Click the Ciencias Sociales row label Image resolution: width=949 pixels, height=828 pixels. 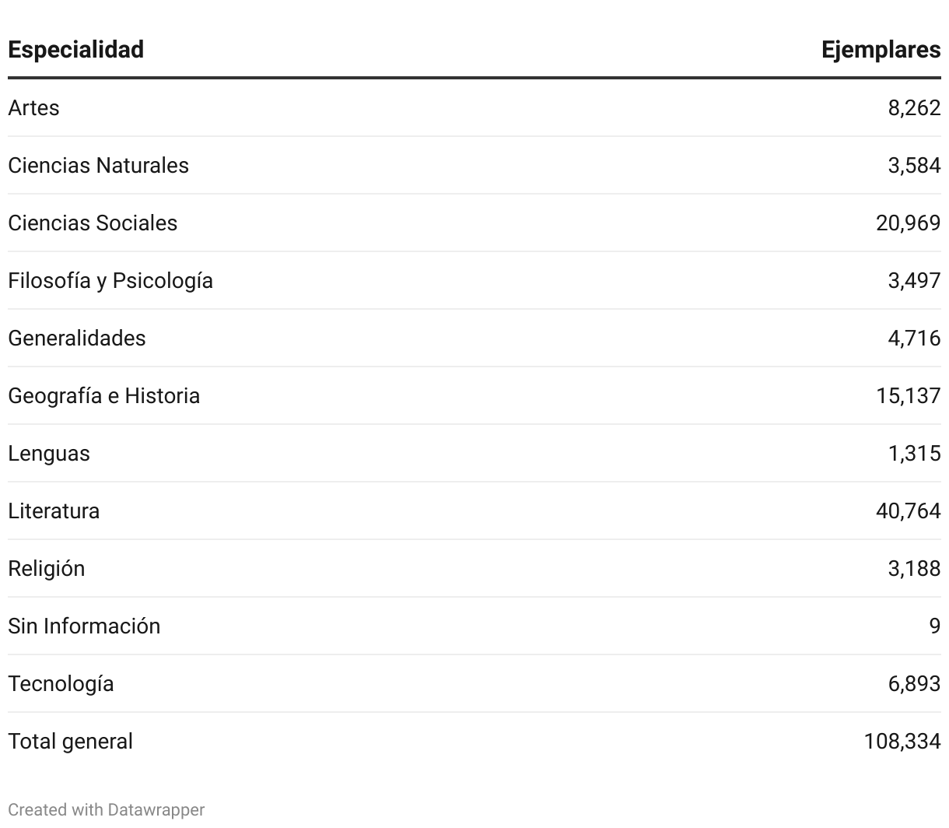(93, 223)
